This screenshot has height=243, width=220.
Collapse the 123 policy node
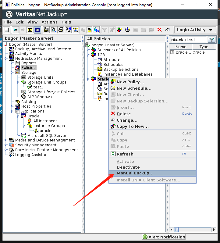[88, 55]
